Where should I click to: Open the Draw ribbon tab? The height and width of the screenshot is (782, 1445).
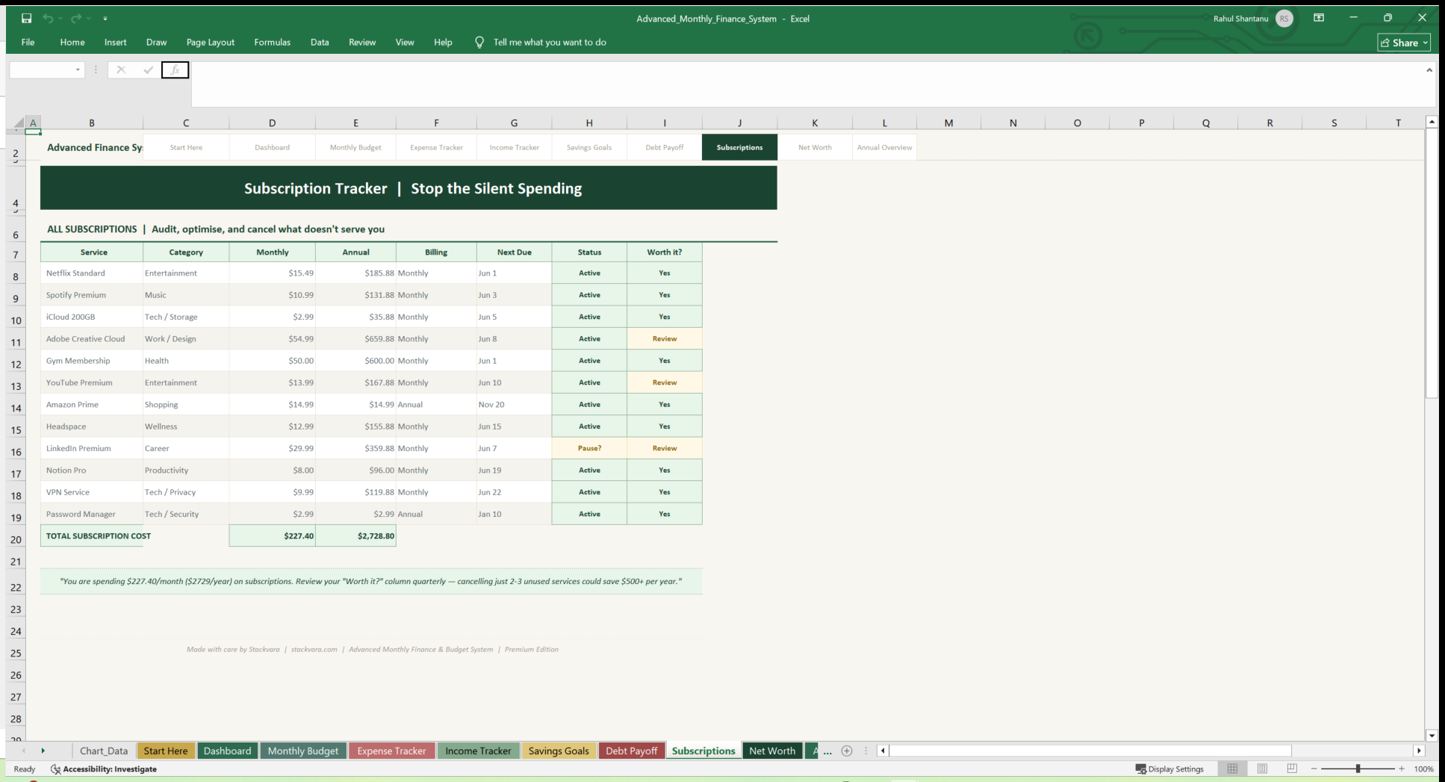[x=156, y=43]
